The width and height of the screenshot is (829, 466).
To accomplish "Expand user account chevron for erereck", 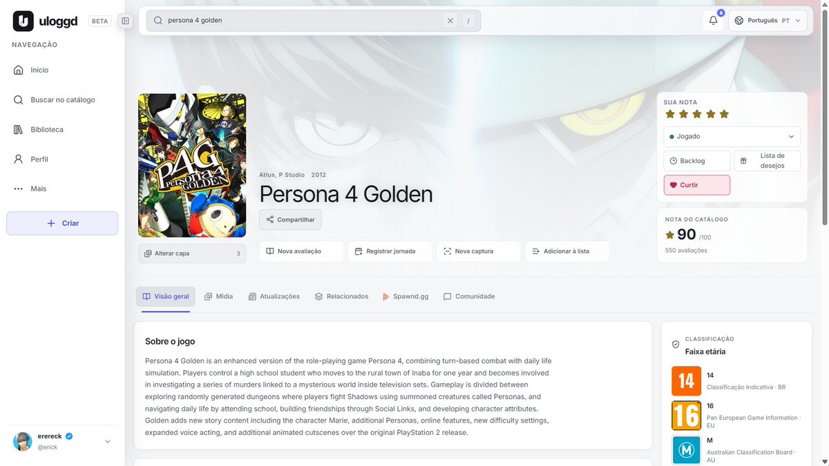I will [x=107, y=442].
